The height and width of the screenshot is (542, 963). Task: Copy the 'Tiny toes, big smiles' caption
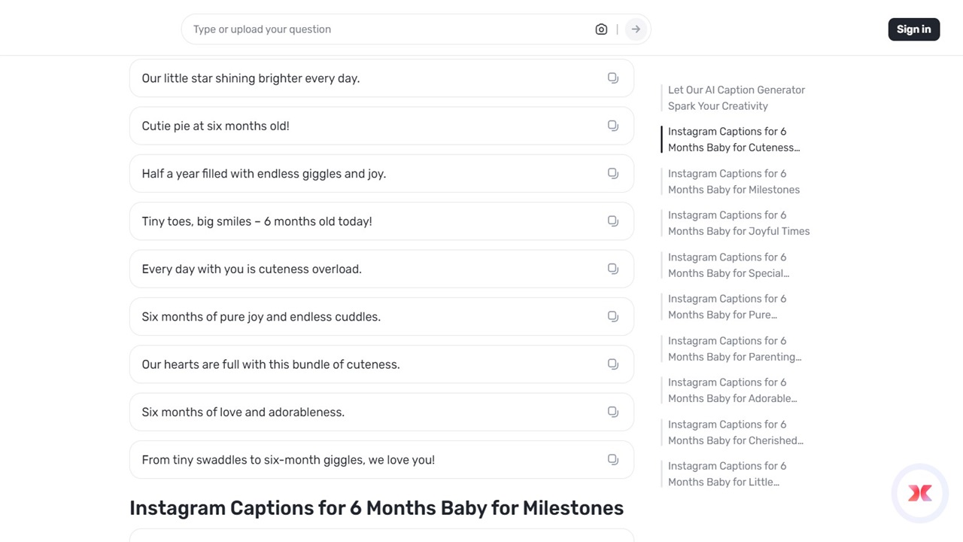(613, 221)
